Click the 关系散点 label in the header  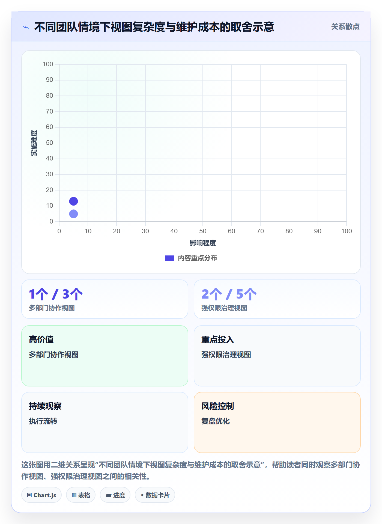(x=345, y=27)
